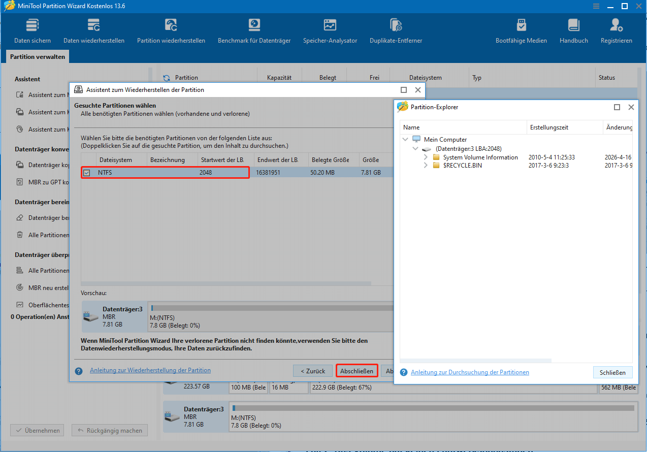The image size is (647, 452).
Task: Collapse Datenträger:3 LBA:2048 node
Action: (415, 149)
